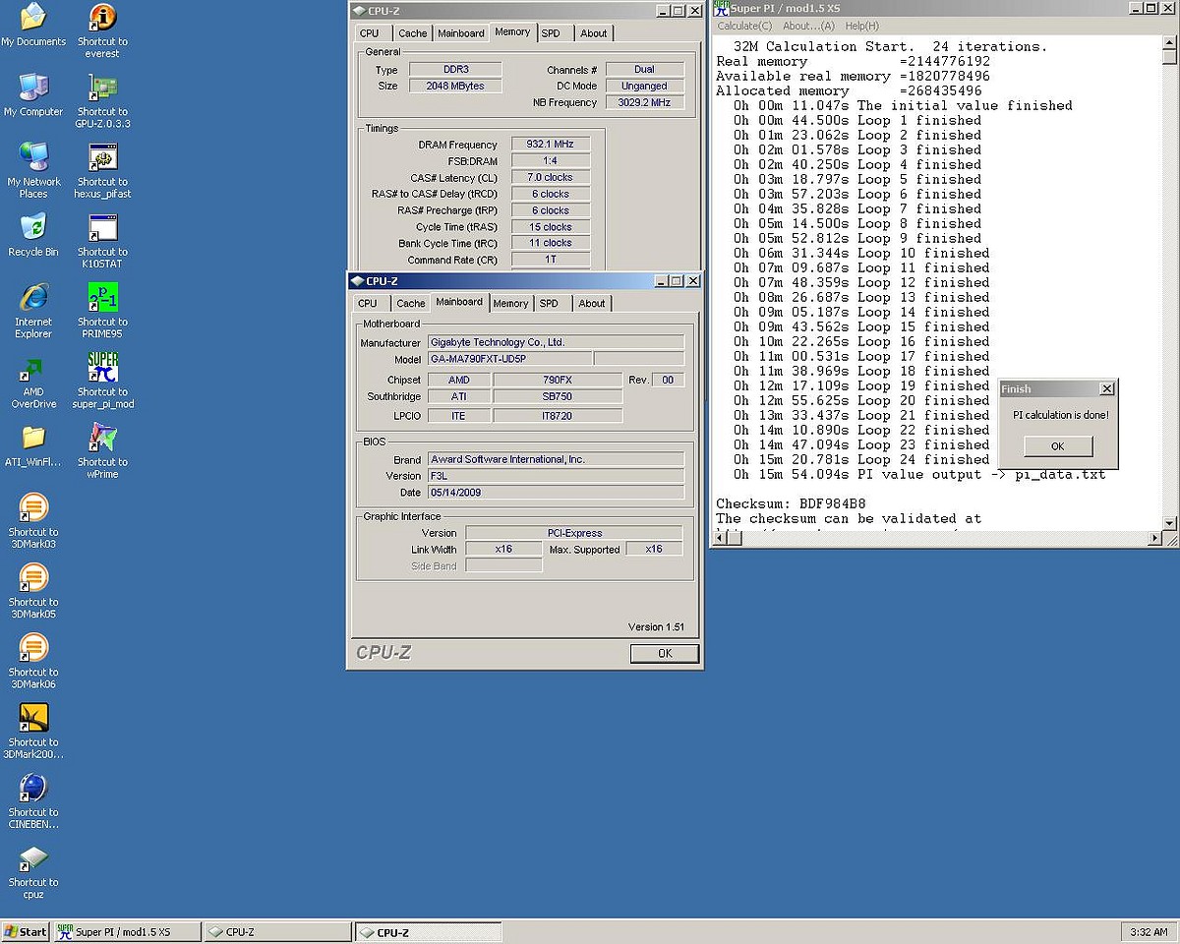Click the Checksum: BDF984B8 line
The width and height of the screenshot is (1180, 944).
point(791,503)
